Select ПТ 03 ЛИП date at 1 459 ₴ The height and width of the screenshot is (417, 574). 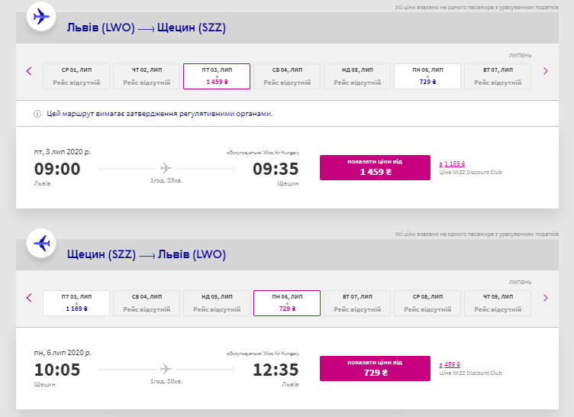click(216, 76)
